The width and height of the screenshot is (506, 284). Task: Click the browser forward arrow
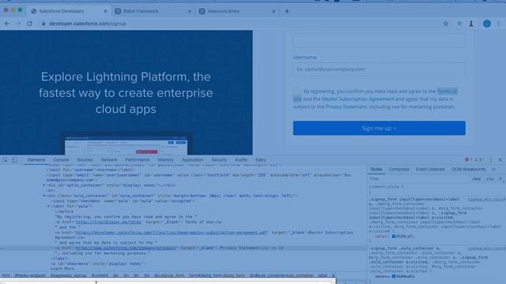(18, 24)
